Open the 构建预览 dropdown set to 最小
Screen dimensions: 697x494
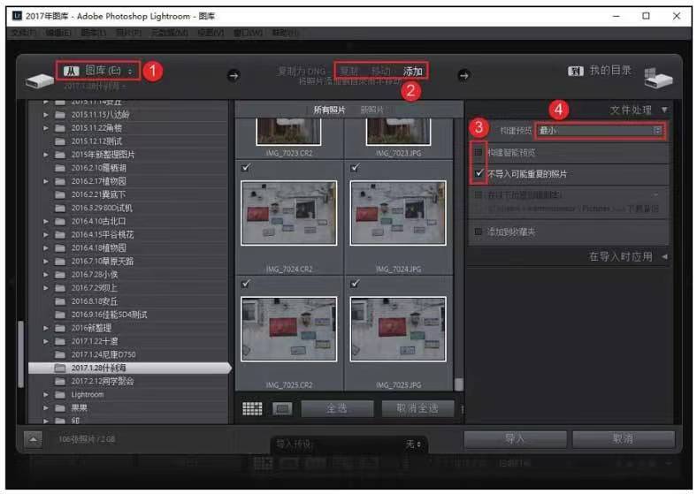600,130
